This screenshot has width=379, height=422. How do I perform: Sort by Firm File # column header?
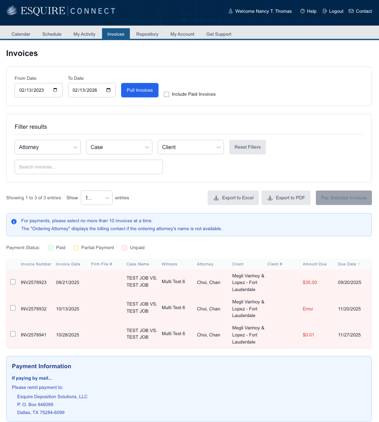tap(102, 264)
